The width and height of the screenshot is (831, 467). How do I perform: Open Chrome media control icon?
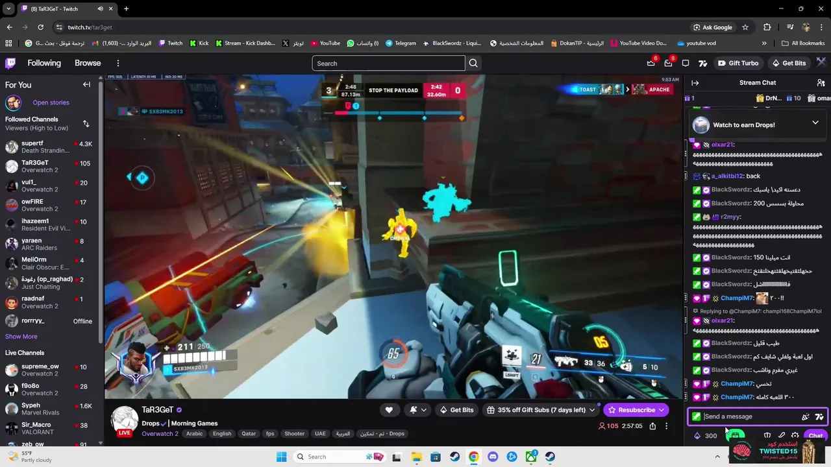[790, 27]
